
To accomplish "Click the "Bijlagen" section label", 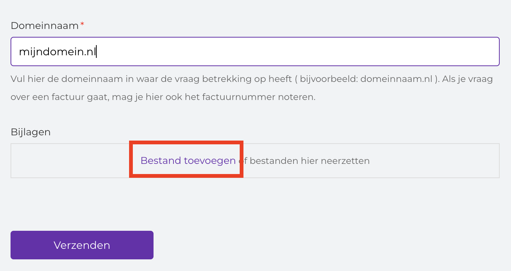I will [30, 132].
